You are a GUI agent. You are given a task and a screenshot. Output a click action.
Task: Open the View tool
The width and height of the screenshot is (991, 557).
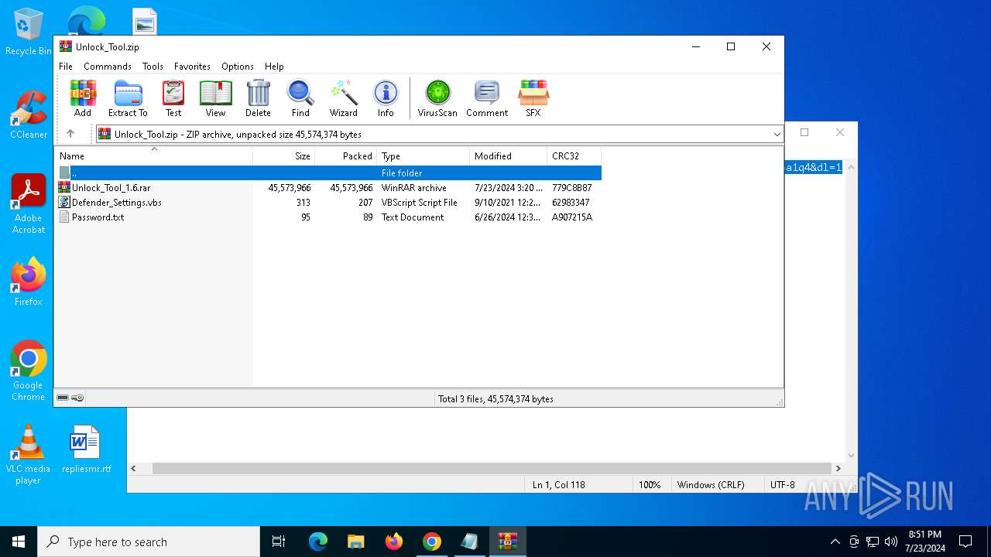(x=215, y=98)
